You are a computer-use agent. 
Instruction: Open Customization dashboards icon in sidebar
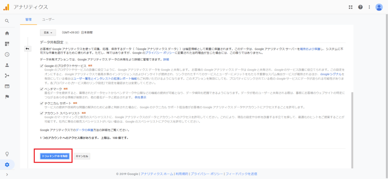pyautogui.click(x=7, y=44)
